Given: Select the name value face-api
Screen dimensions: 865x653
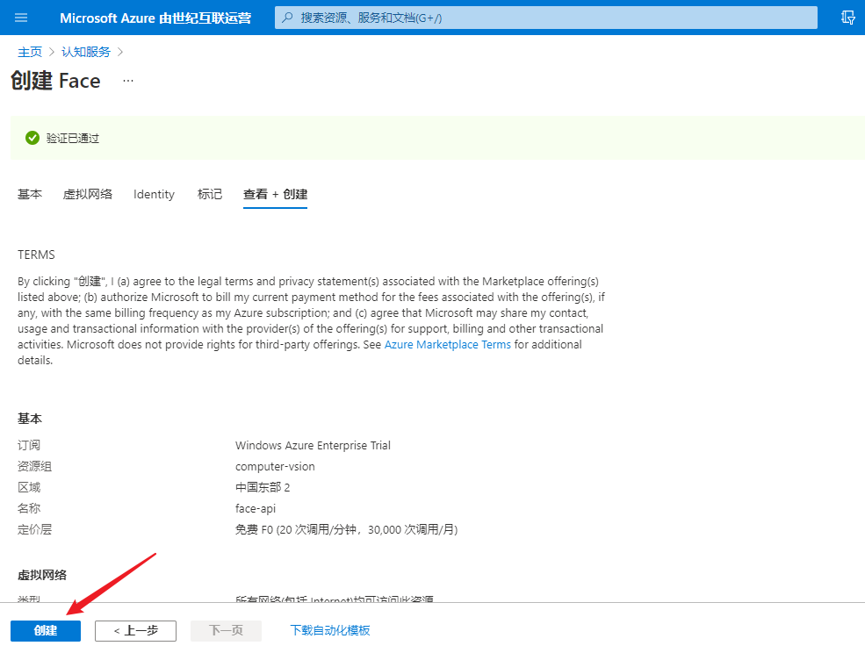Looking at the screenshot, I should [x=256, y=508].
